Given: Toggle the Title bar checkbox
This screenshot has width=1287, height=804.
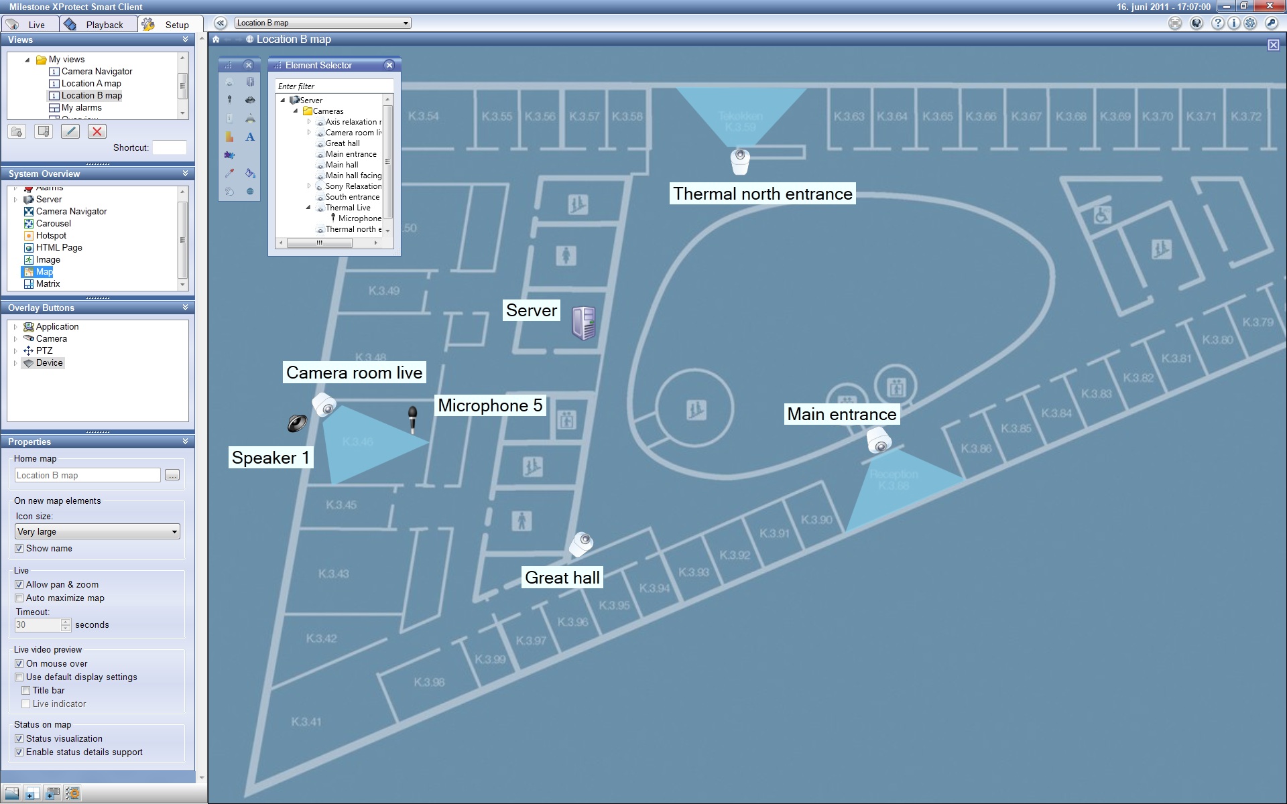Looking at the screenshot, I should 26,691.
